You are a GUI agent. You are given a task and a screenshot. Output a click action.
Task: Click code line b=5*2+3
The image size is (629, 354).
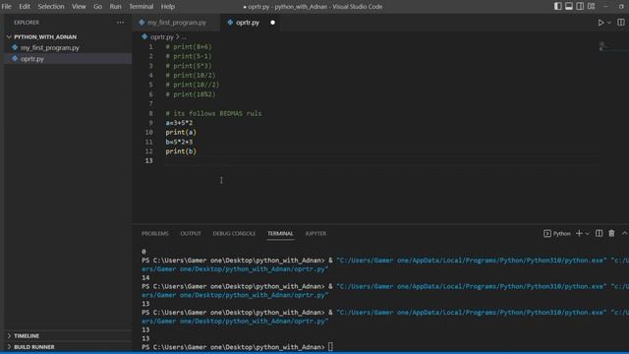pos(179,142)
